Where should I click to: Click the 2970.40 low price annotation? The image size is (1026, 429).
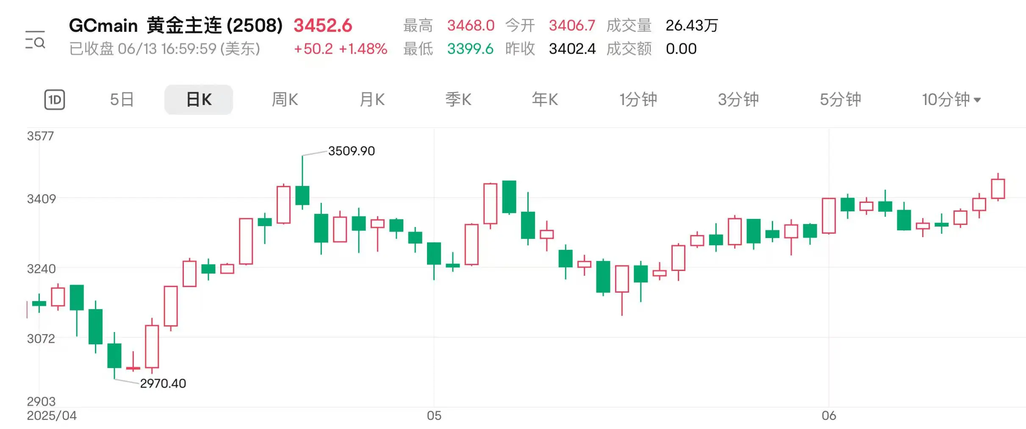pos(163,384)
